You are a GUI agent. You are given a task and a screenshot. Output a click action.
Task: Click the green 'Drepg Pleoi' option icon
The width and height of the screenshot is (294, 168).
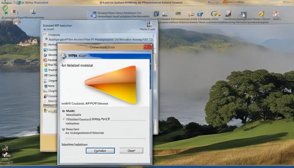63,129
